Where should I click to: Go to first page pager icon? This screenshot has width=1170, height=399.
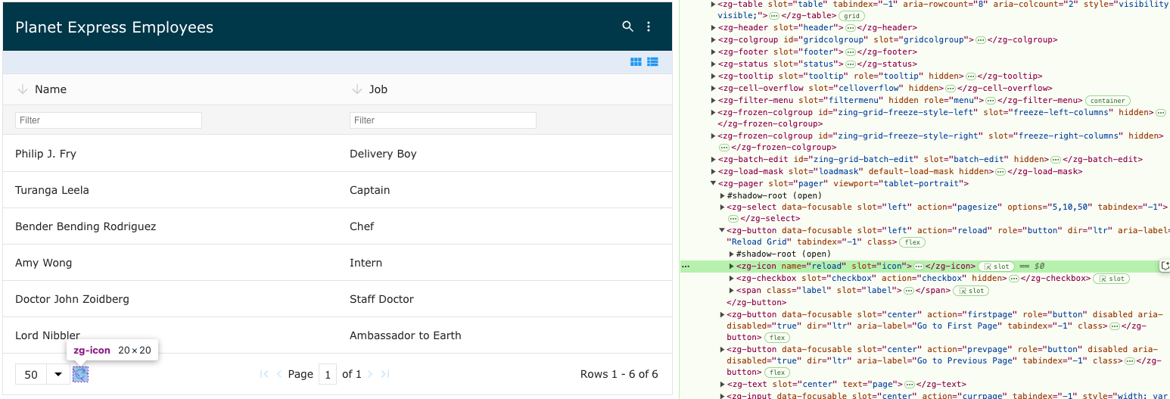coord(264,374)
